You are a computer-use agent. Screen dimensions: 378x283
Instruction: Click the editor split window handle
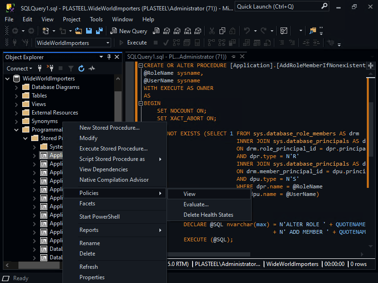371,65
